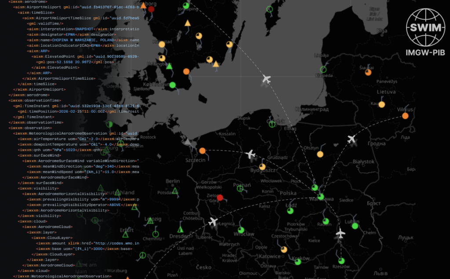Select the orange marker at Szczecin
Image resolution: width=450 pixels, height=279 pixels.
pos(202,151)
